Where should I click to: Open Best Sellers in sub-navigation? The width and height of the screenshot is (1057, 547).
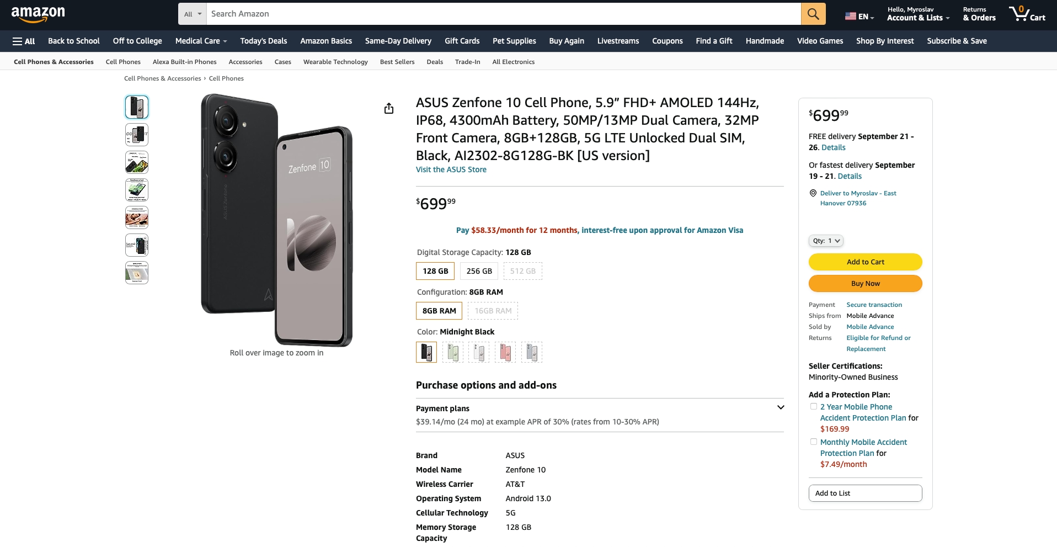[x=397, y=62]
